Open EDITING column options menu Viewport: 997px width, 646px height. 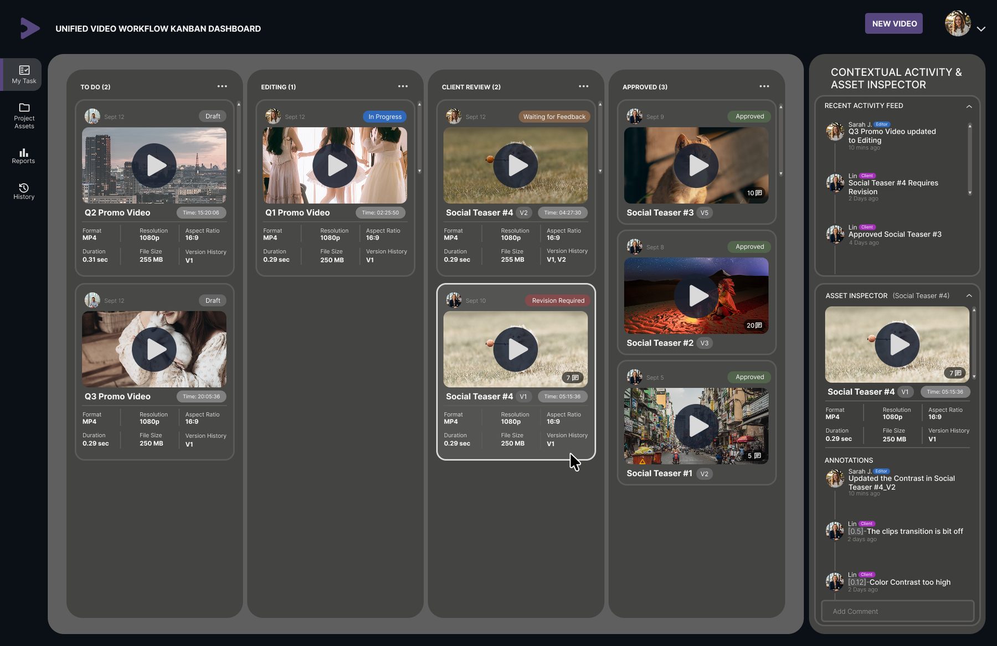point(403,86)
